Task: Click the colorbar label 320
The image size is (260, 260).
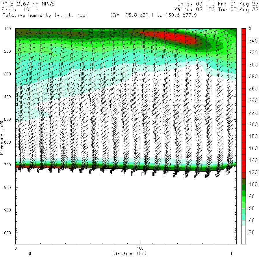Action: pyautogui.click(x=253, y=53)
